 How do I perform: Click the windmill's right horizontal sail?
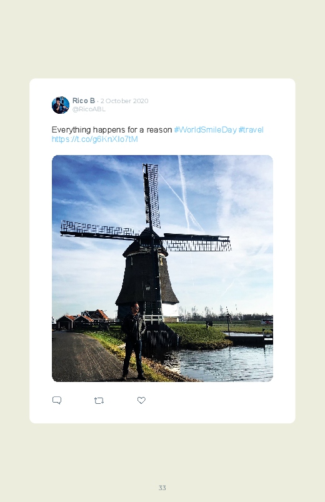(x=196, y=242)
